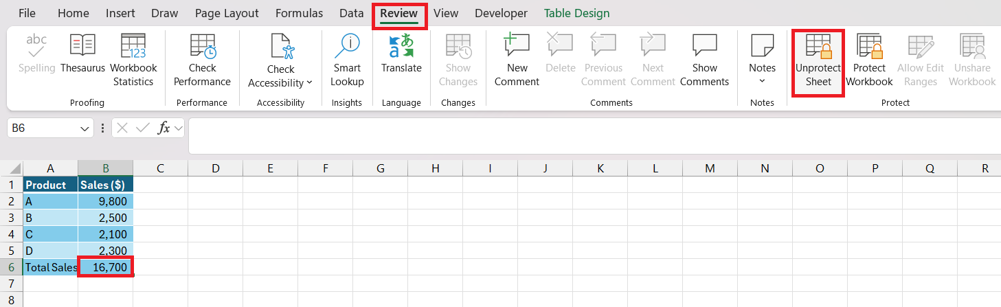Screen dimensions: 1001x307
Task: Click inside the formula bar input
Action: coord(594,136)
